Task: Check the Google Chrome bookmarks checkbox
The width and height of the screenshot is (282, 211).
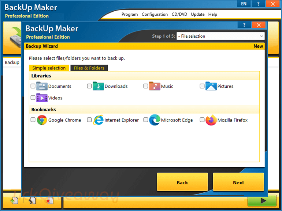Action: (x=33, y=120)
